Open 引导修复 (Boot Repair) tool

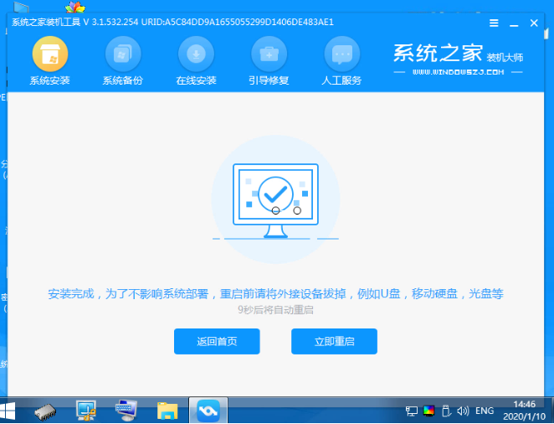269,55
